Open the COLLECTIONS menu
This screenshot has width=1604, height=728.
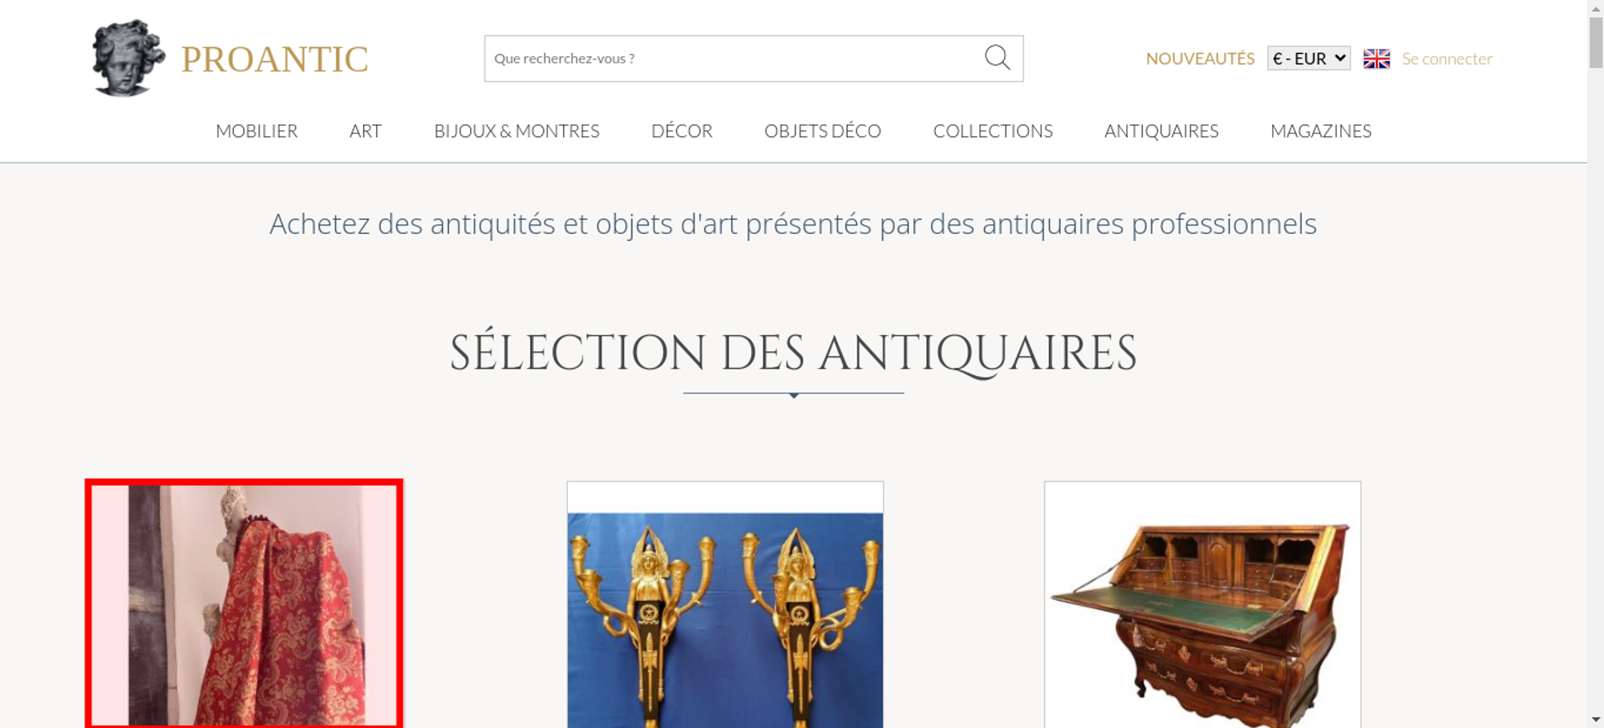[993, 131]
